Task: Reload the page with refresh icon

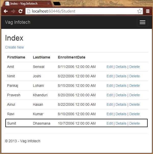Action: [x=20, y=11]
